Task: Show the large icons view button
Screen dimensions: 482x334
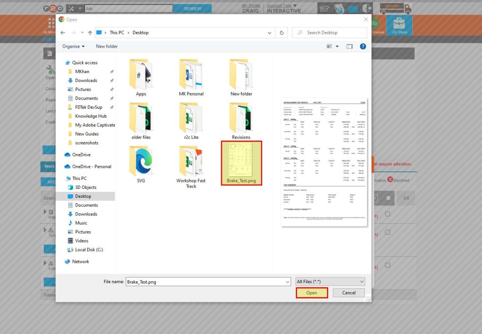Action: tap(329, 46)
